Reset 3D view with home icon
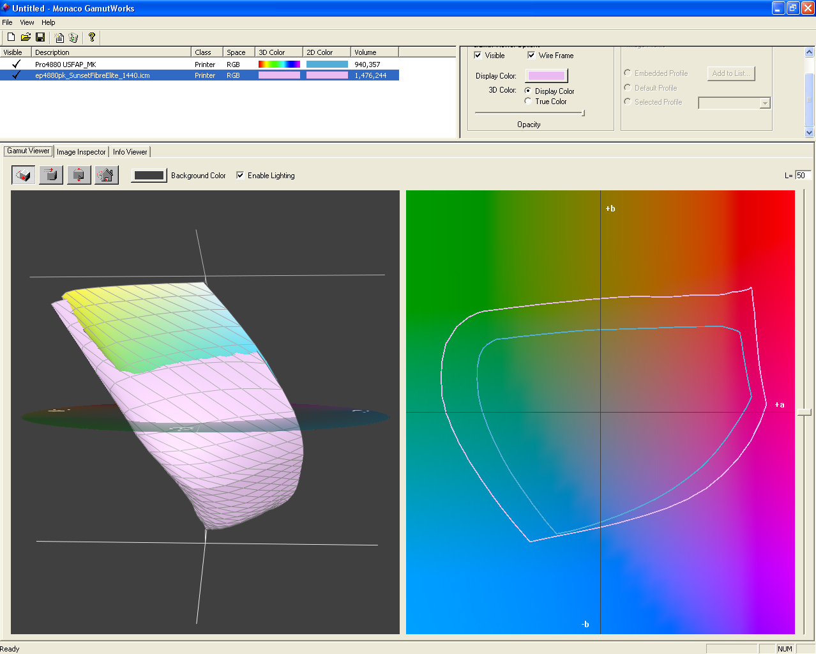The width and height of the screenshot is (816, 654). tap(107, 175)
